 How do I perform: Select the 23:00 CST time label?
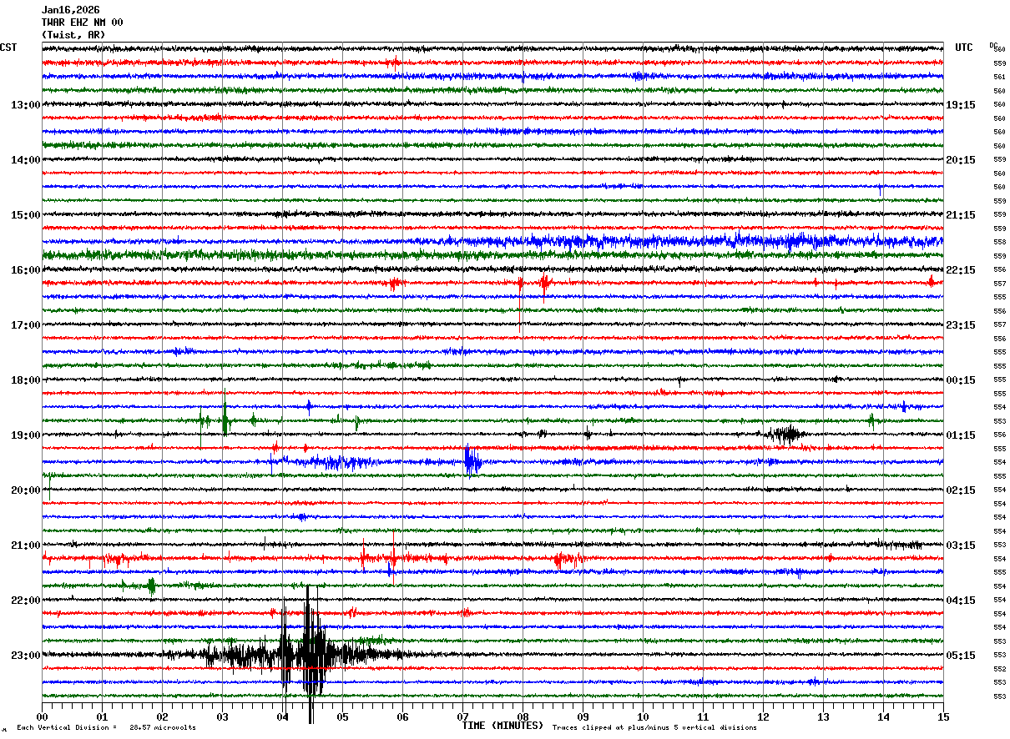(x=25, y=656)
